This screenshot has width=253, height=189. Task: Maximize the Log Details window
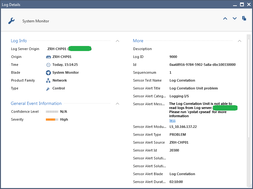(x=242, y=4)
